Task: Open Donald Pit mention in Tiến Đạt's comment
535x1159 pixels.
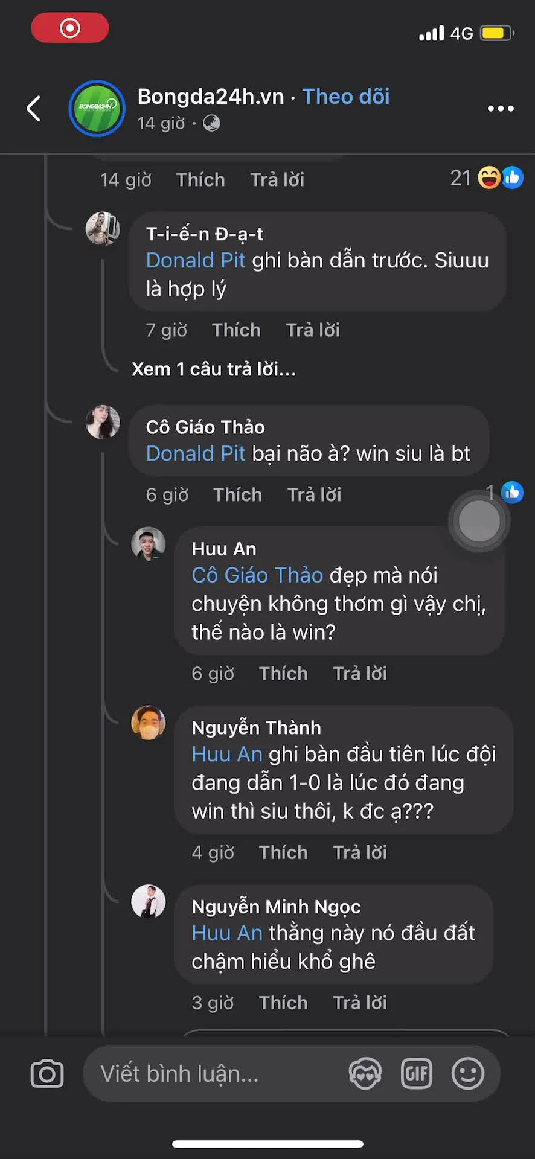Action: tap(195, 260)
